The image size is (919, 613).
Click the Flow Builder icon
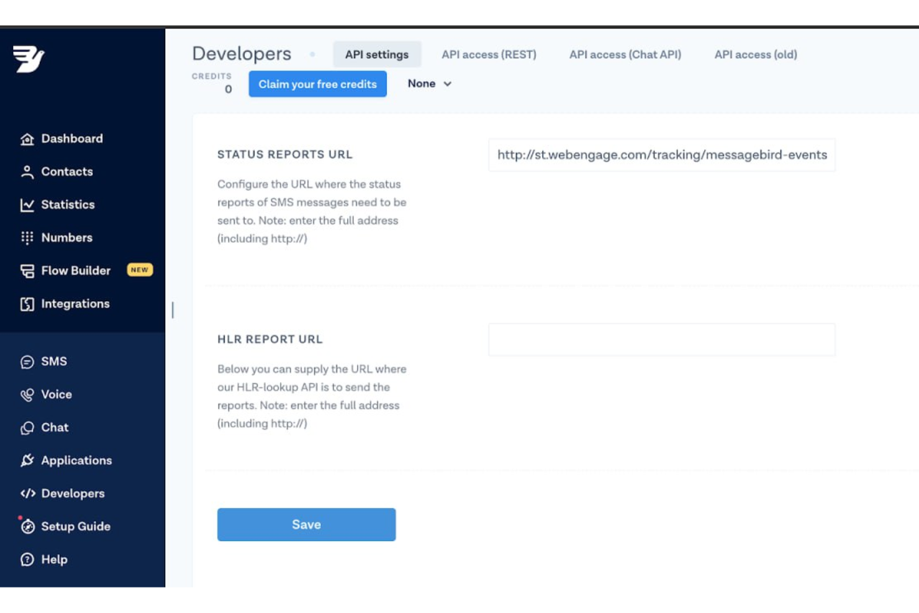coord(27,271)
